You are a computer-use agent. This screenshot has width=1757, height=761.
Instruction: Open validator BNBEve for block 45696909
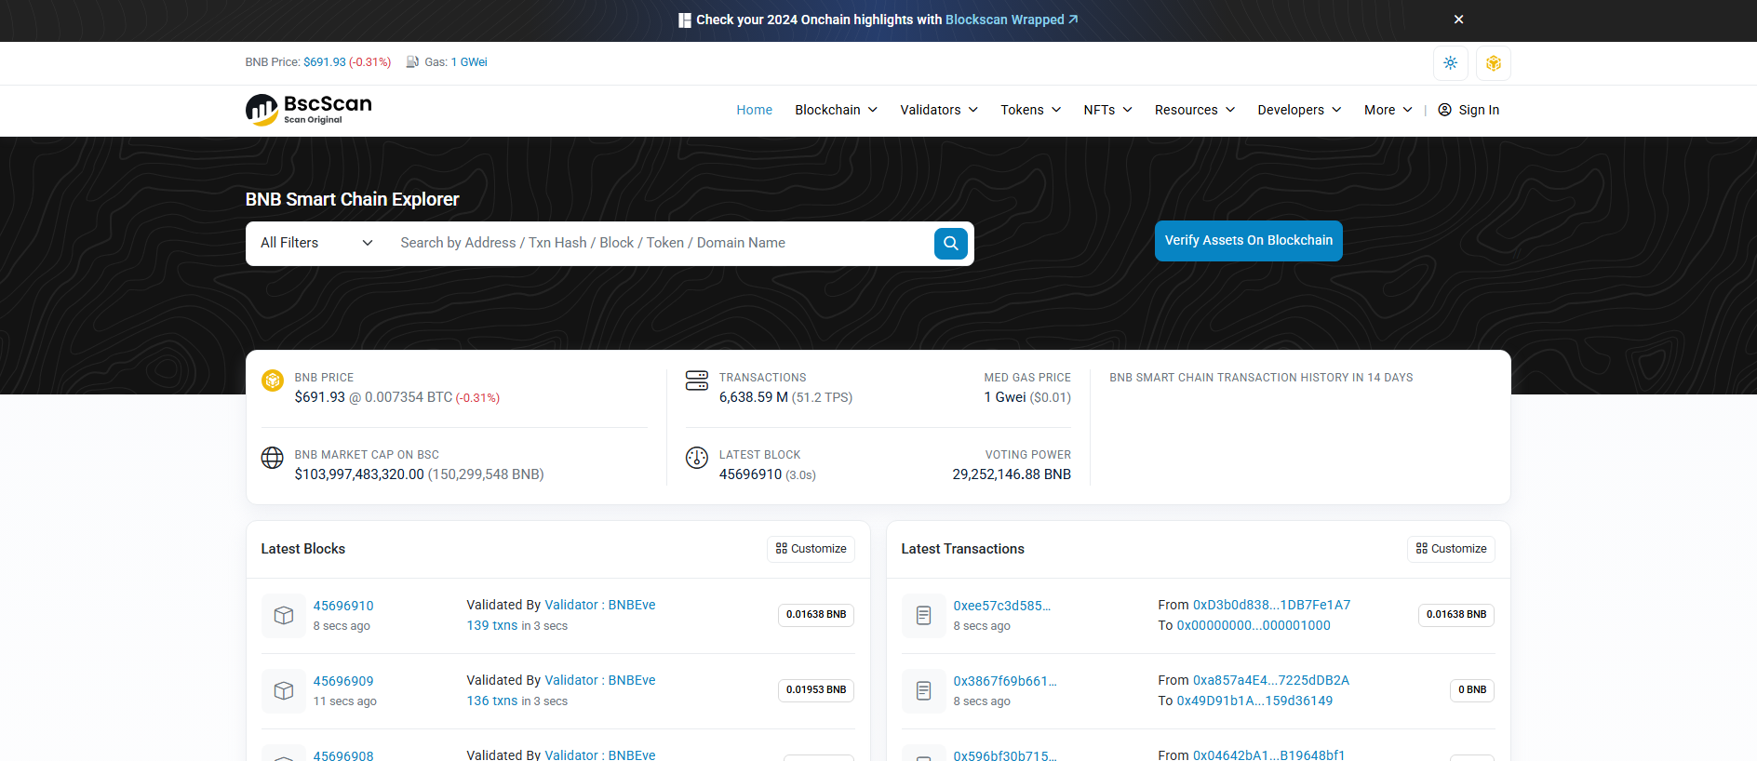(x=600, y=680)
